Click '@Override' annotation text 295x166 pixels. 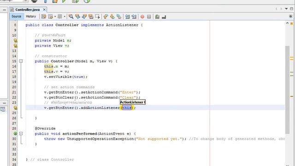(x=45, y=128)
